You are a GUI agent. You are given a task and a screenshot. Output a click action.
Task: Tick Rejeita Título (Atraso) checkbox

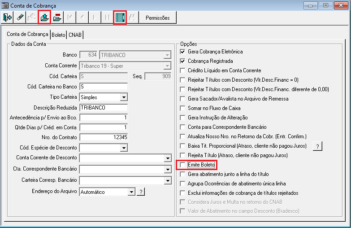pyautogui.click(x=182, y=155)
